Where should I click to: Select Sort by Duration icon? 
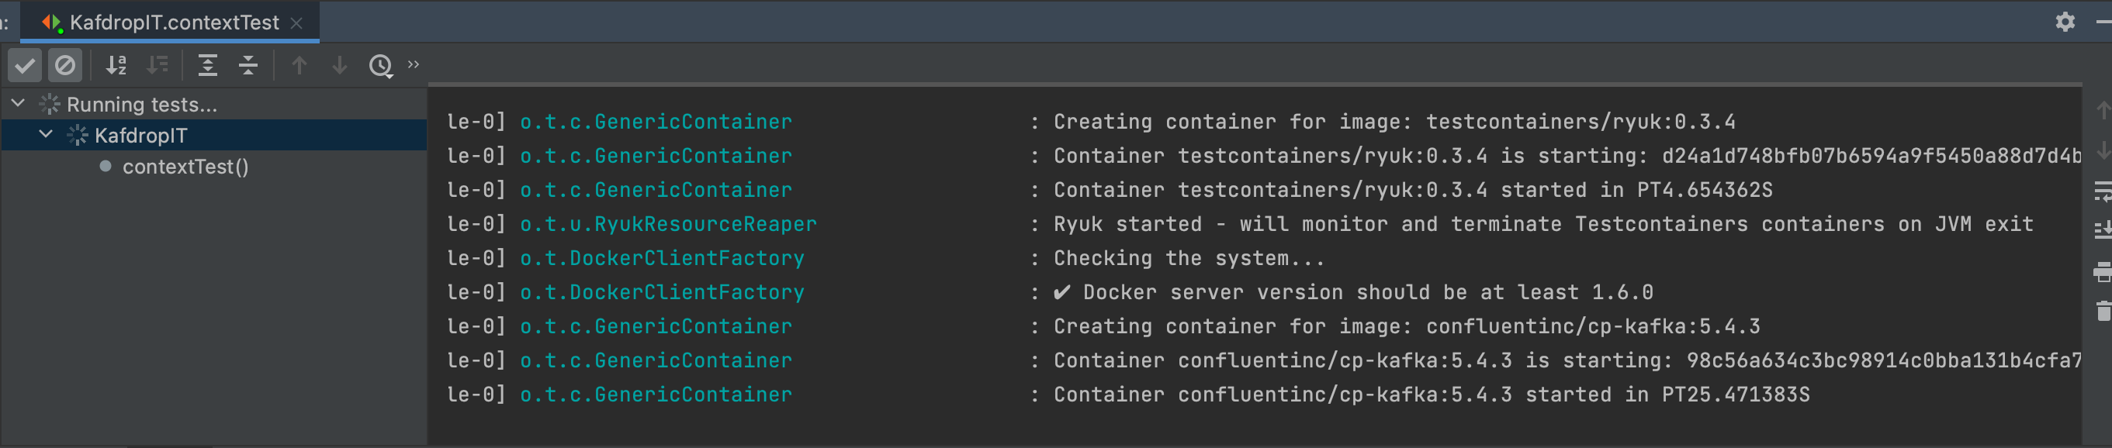(158, 66)
